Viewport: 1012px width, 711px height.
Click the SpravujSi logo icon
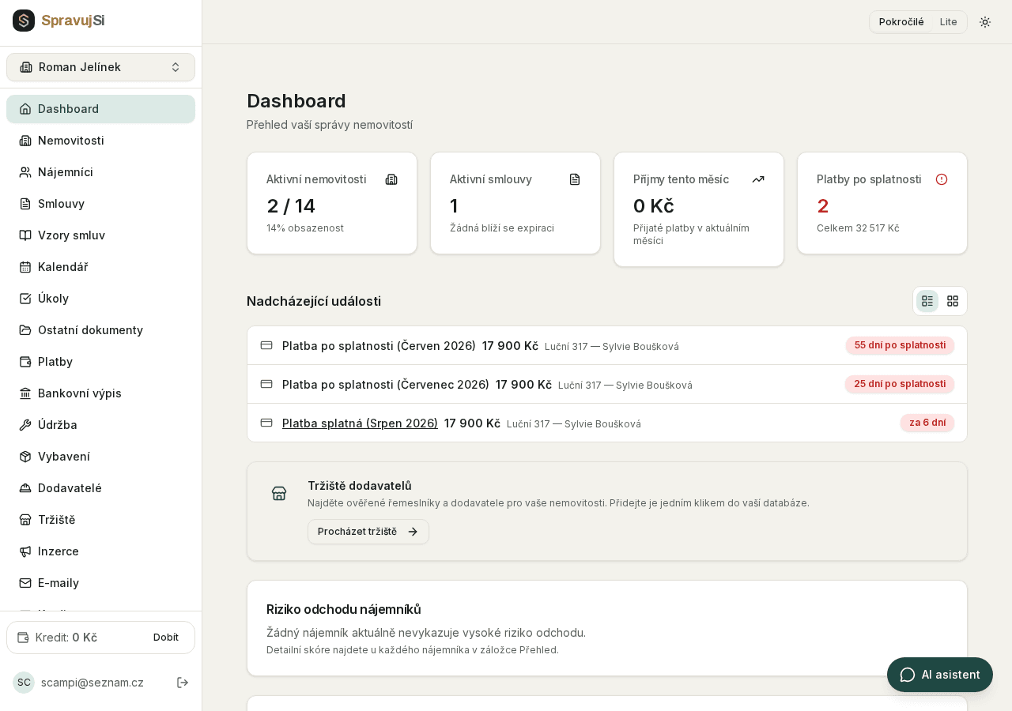(24, 21)
